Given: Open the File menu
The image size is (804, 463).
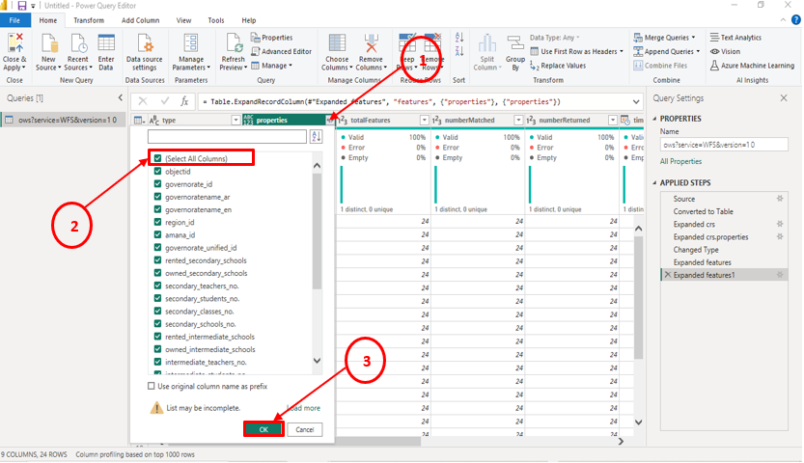Looking at the screenshot, I should tap(14, 20).
